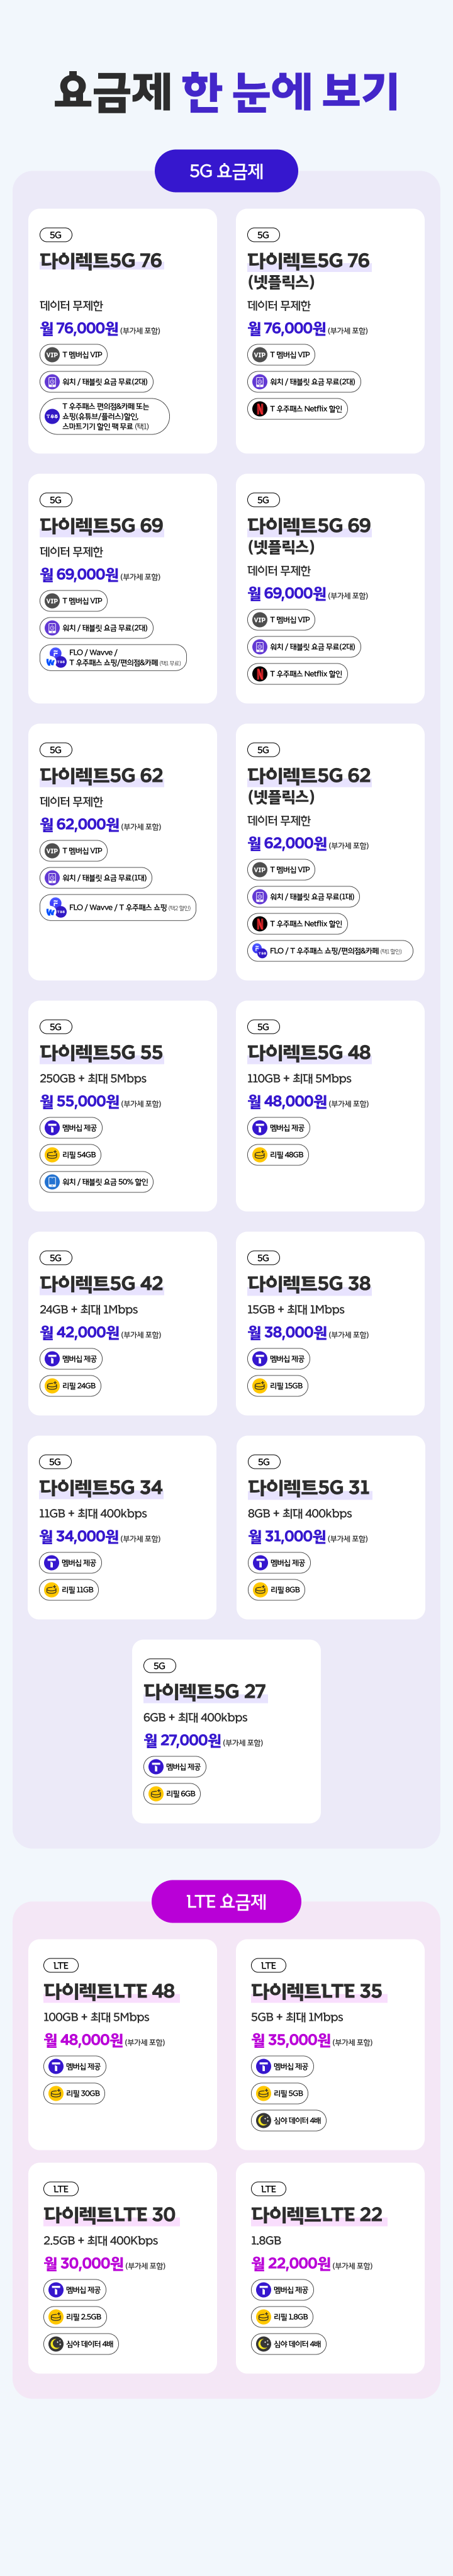Select the LTE 요금제 section tab
Screen dimensions: 453x2576
226,1901
